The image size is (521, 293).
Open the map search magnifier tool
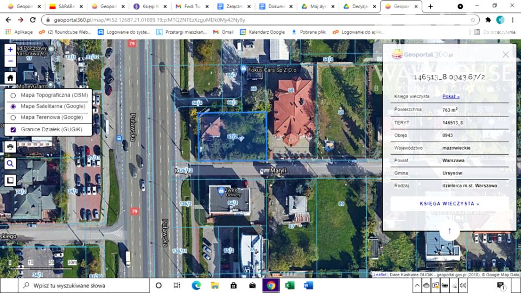(10, 164)
